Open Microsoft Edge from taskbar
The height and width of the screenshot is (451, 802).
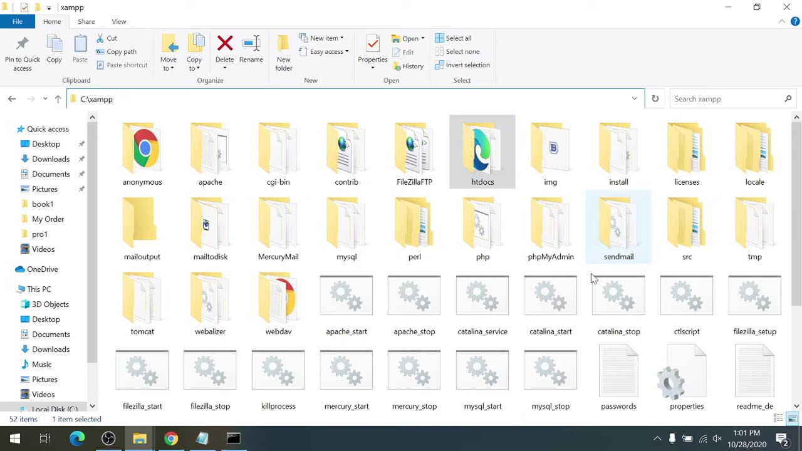click(77, 438)
